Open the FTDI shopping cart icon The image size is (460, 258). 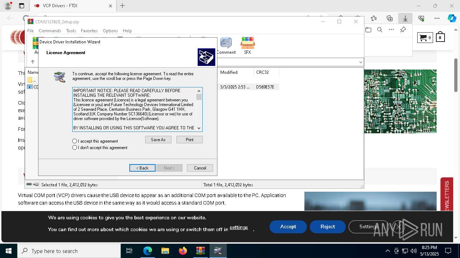(x=425, y=37)
